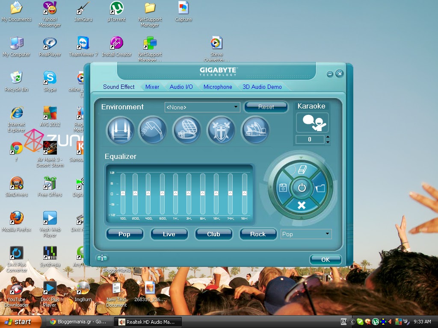Select the TeamViewer 7 desktop icon
The width and height of the screenshot is (438, 328).
pyautogui.click(x=83, y=47)
